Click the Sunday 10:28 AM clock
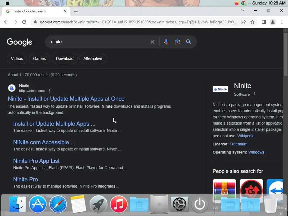Viewport: 288px width, 216px height. click(x=269, y=3)
